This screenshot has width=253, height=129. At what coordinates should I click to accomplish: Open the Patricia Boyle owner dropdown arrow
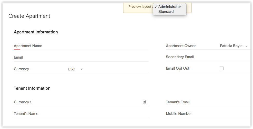tap(246, 46)
